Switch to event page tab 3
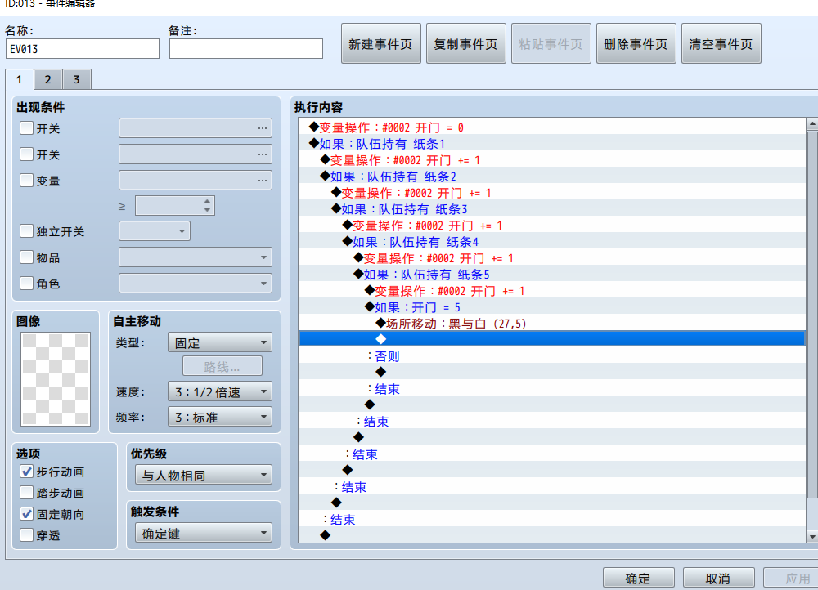The width and height of the screenshot is (818, 590). click(x=77, y=80)
